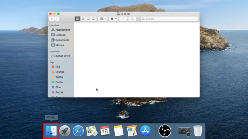This screenshot has height=139, width=248.
Task: Launch Launchpad rocket icon in dock
Action: (x=65, y=131)
